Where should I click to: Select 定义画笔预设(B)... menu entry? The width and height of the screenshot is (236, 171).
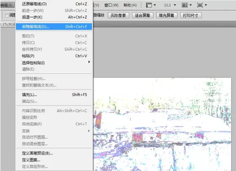(x=54, y=153)
